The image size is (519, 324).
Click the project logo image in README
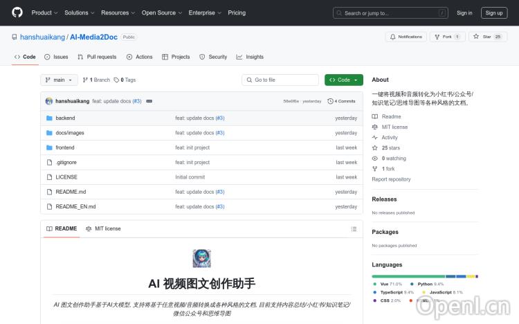(201, 258)
